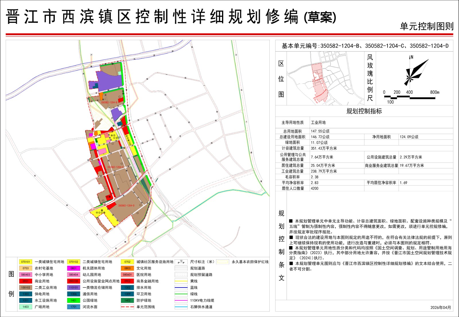
Task: Click the 350582-1204-D unit label on map
Action: [x=126, y=206]
